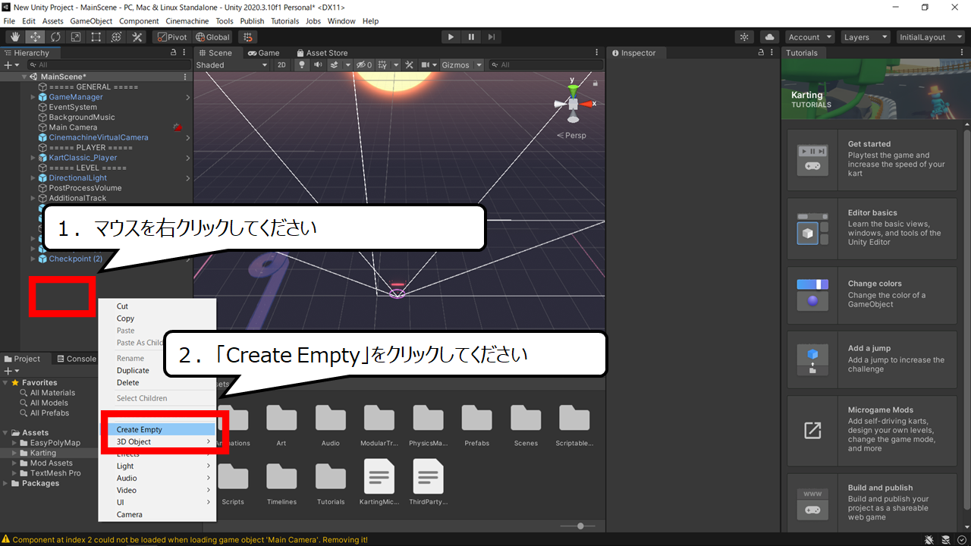Choose Create Empty from context menu
971x546 pixels.
pyautogui.click(x=158, y=429)
